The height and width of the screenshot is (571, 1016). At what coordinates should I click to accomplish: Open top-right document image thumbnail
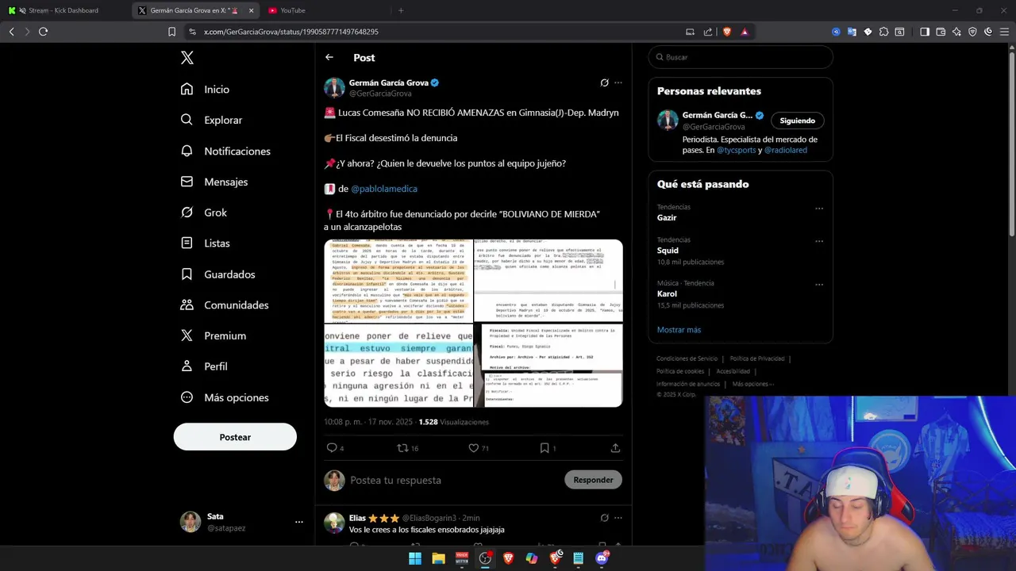coord(548,281)
